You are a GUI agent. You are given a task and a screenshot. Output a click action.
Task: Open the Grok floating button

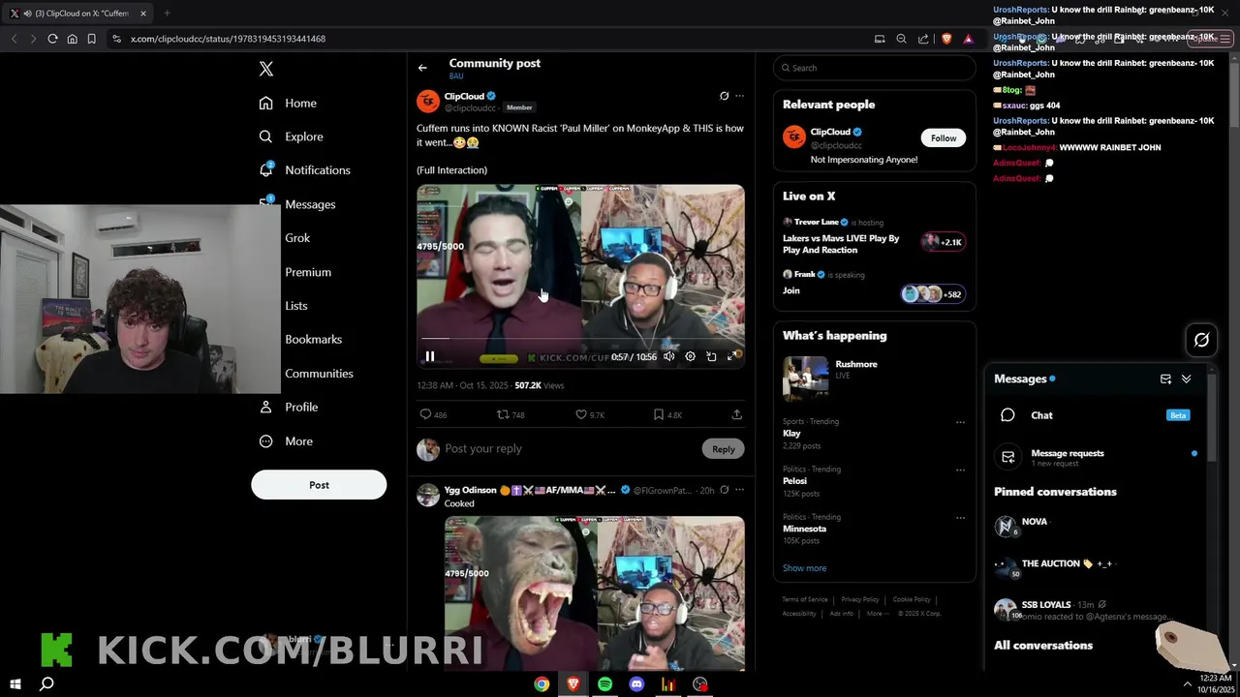click(1201, 340)
